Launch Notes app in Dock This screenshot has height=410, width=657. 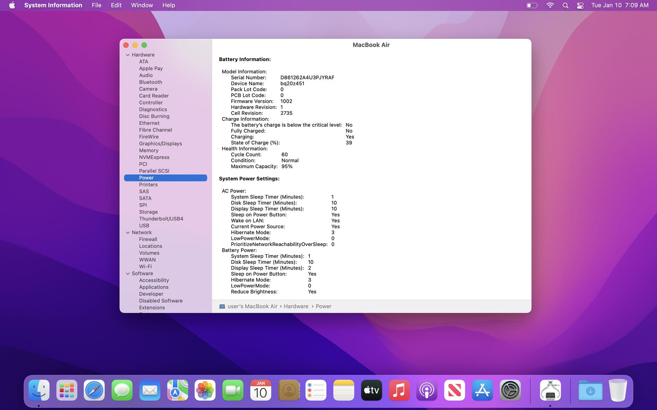344,390
